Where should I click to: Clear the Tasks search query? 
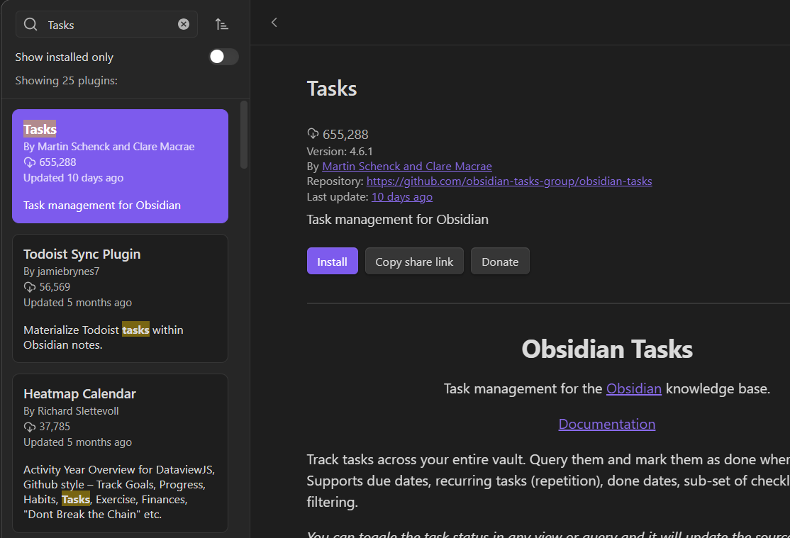[x=184, y=24]
